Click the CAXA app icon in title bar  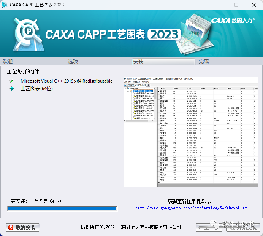[x=5, y=5]
